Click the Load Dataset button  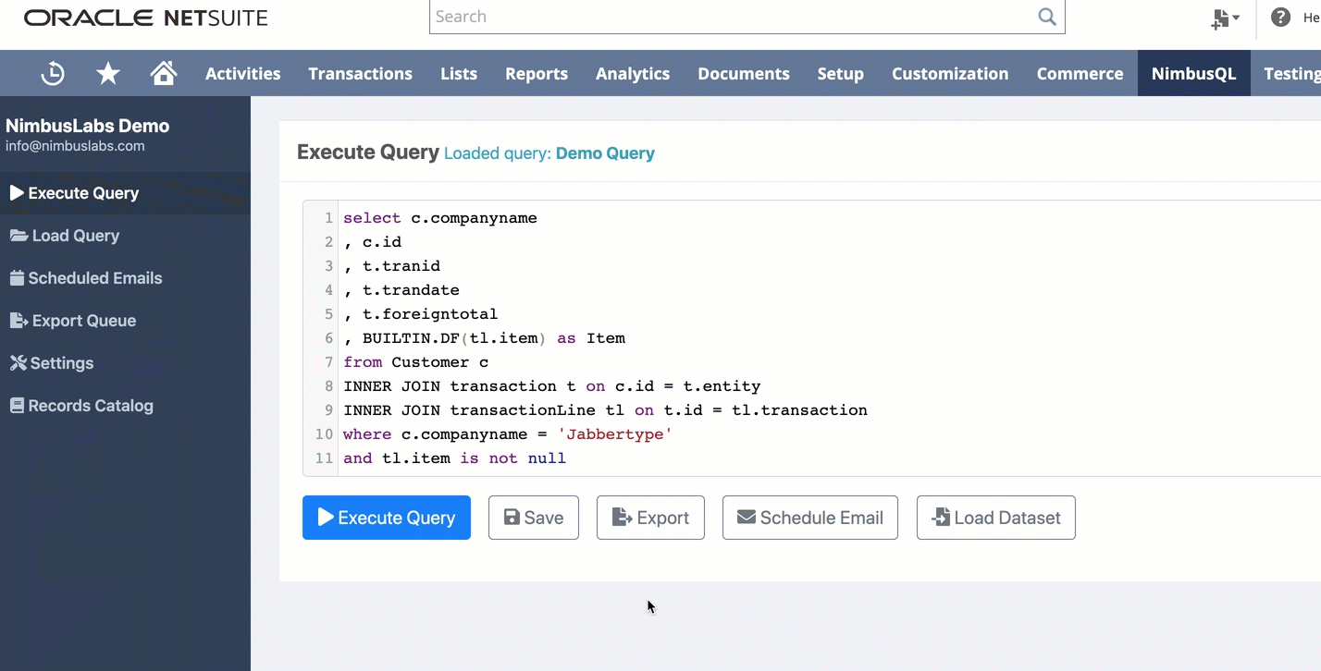point(996,518)
